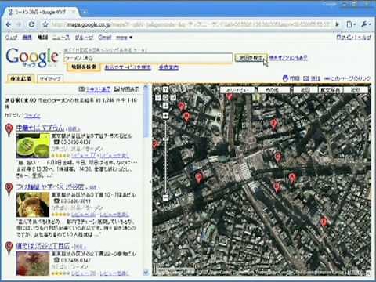Click the pin icon beside the second result

(9, 189)
